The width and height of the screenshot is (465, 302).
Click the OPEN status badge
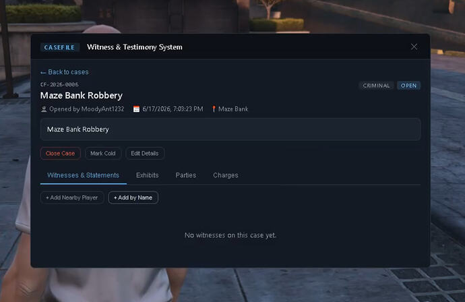(x=408, y=86)
